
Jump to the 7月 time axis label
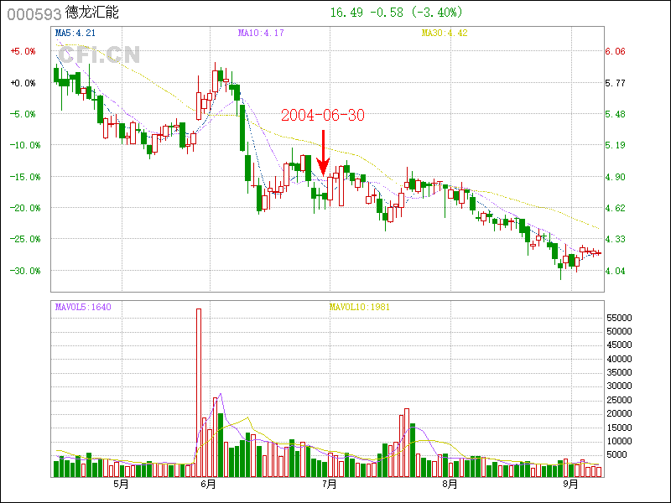[330, 484]
